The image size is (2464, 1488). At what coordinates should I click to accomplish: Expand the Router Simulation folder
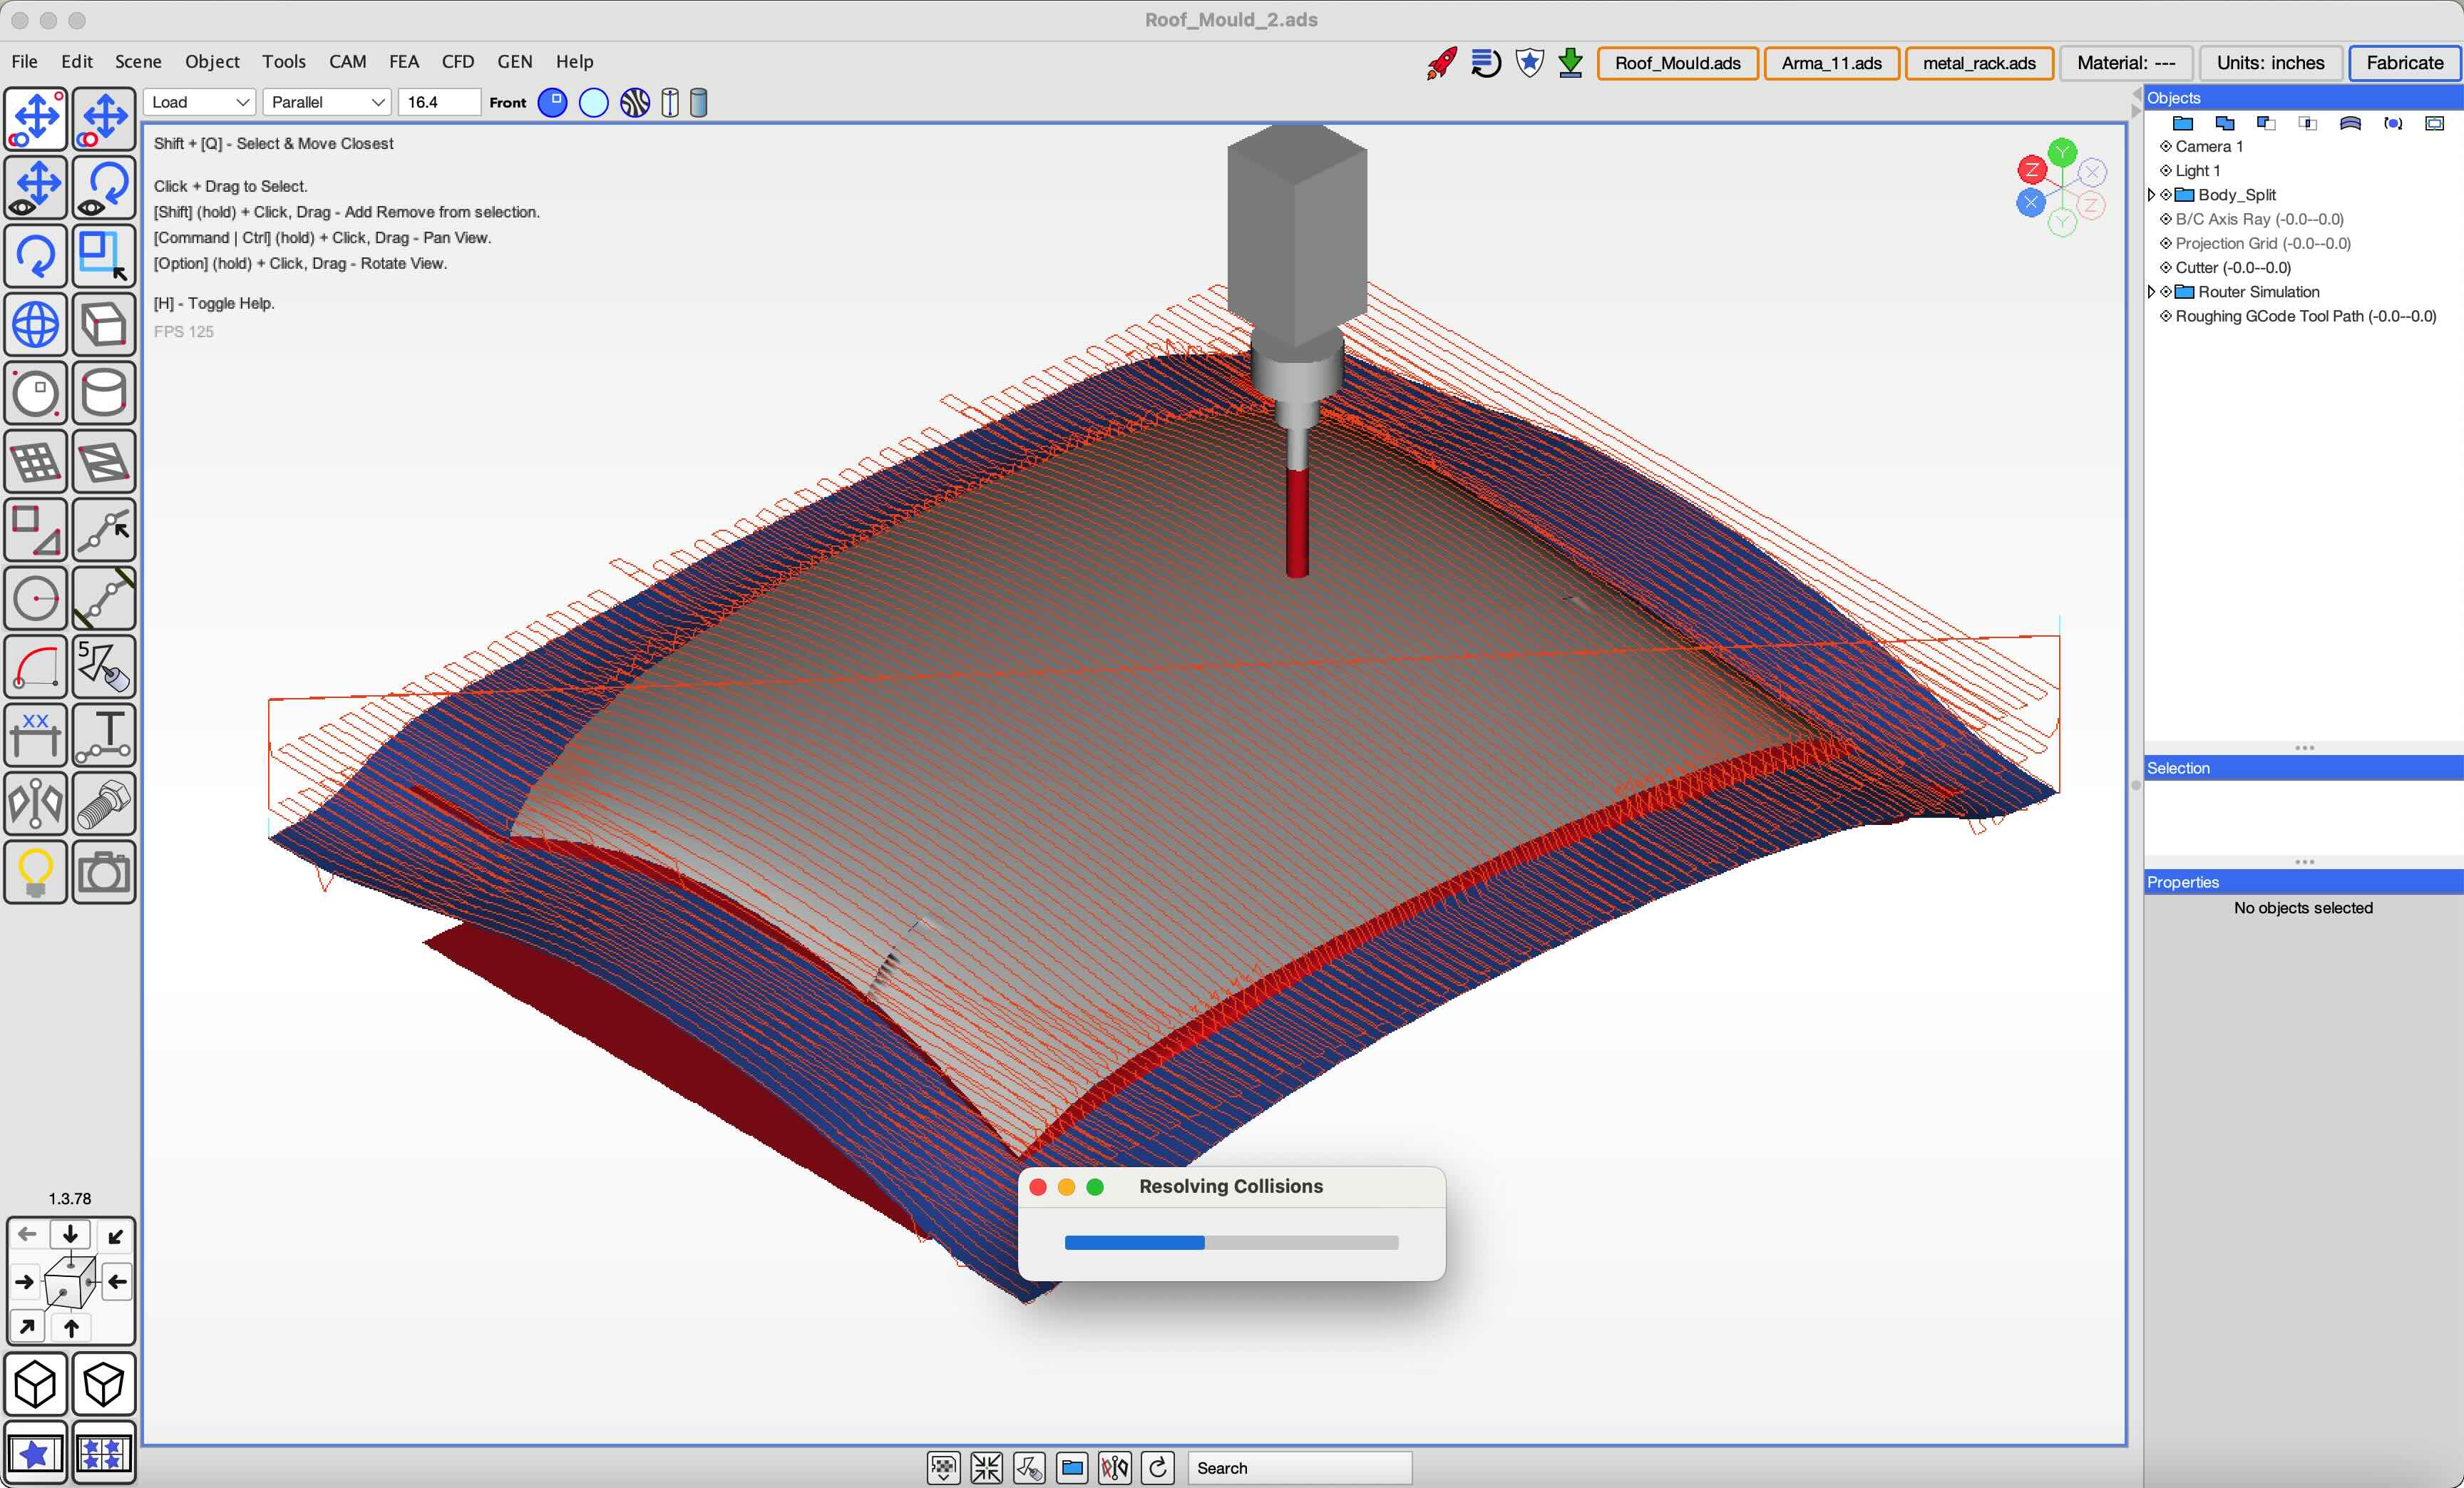pyautogui.click(x=2152, y=292)
